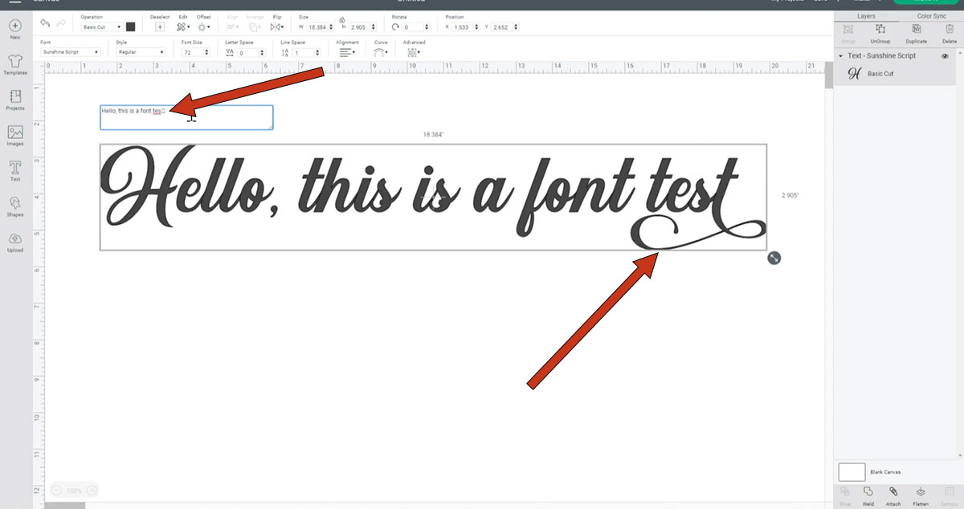Flatten the selected text layer

click(921, 492)
